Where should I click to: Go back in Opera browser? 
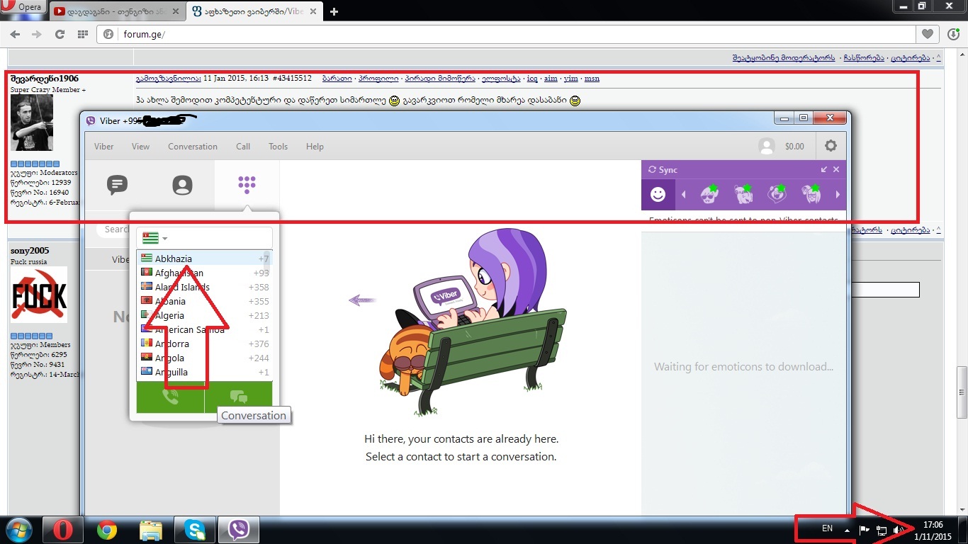pos(15,34)
